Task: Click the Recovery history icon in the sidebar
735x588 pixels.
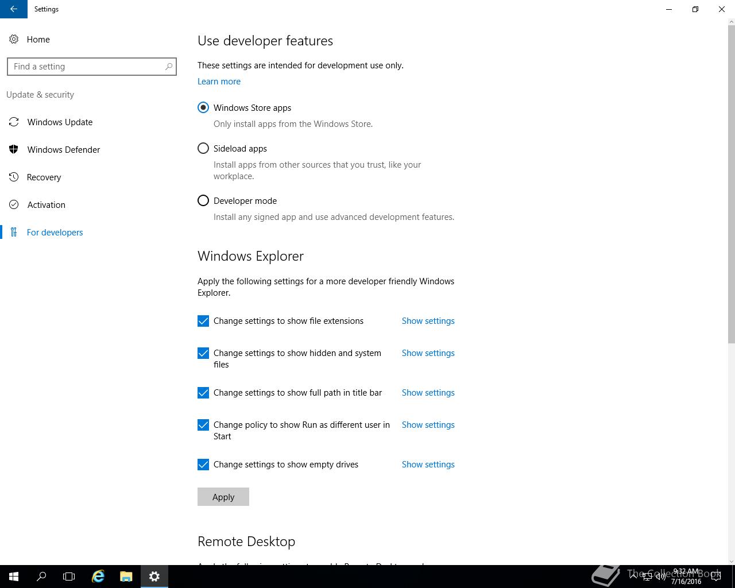Action: pos(14,177)
